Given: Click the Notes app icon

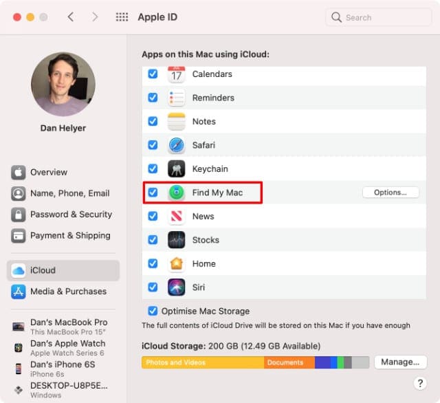Looking at the screenshot, I should coord(176,122).
